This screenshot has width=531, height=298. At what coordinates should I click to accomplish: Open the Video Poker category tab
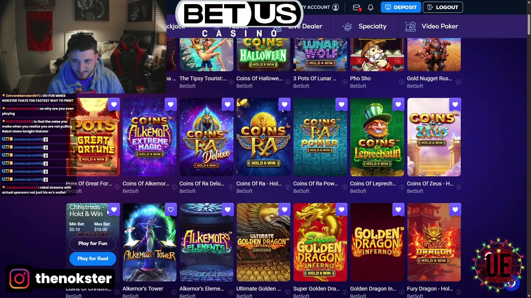432,26
